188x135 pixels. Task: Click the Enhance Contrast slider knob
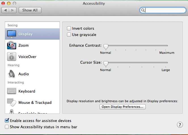tap(106, 47)
